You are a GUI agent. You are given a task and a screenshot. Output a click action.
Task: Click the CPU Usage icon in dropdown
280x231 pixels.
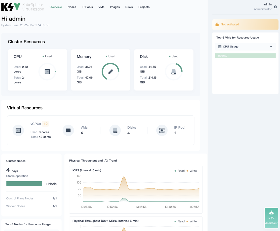tap(220, 47)
